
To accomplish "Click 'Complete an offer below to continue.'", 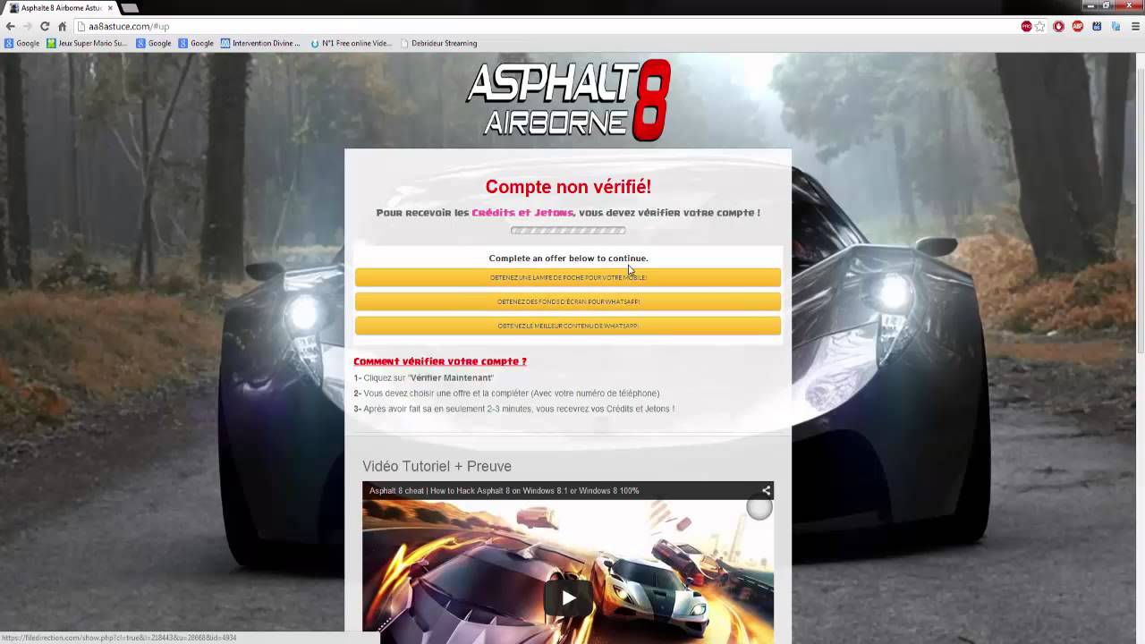I will [568, 258].
